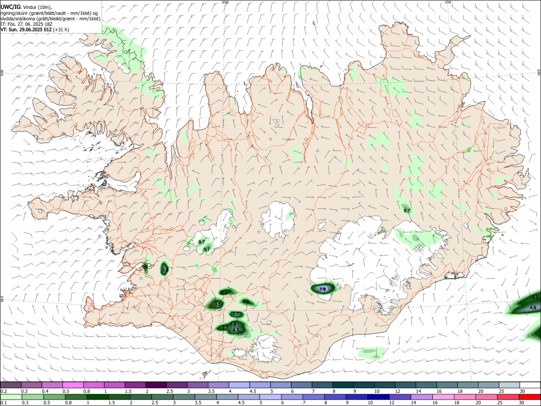Click the 'IT: Fös. 27. 06. 2025 18Z' line

(x=26, y=24)
